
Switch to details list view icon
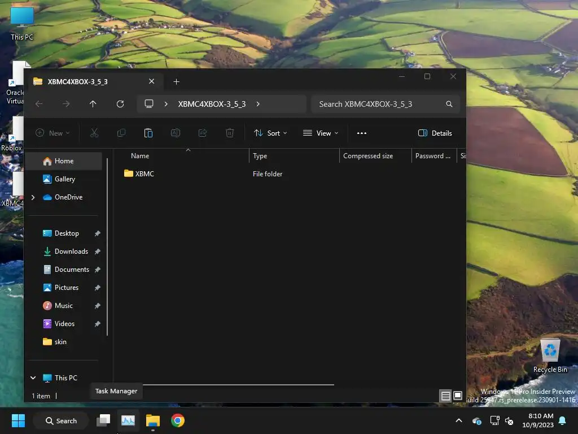pos(446,396)
